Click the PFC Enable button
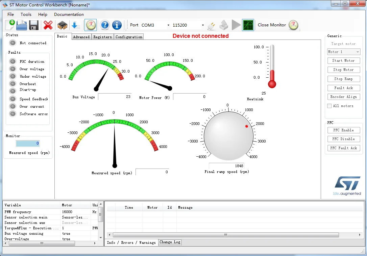This screenshot has height=256, width=367. coord(343,130)
